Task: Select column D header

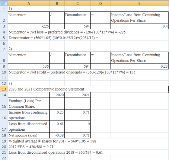Action: 100,3
